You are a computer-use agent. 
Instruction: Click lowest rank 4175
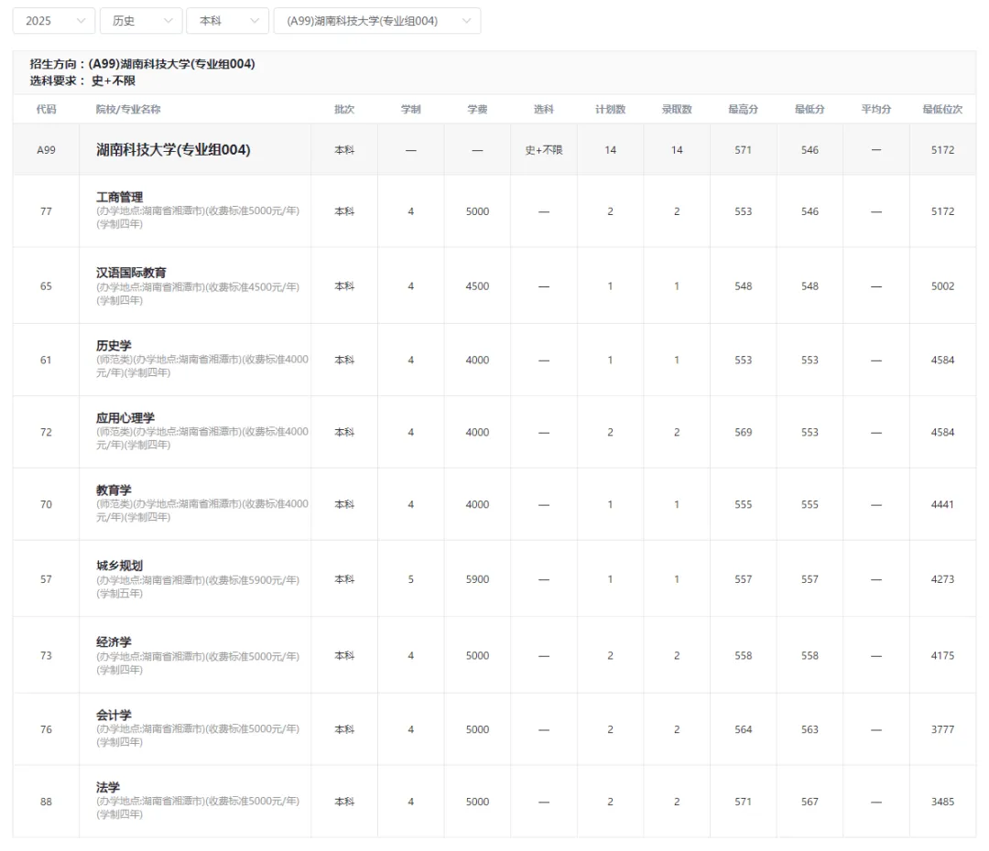pyautogui.click(x=942, y=655)
